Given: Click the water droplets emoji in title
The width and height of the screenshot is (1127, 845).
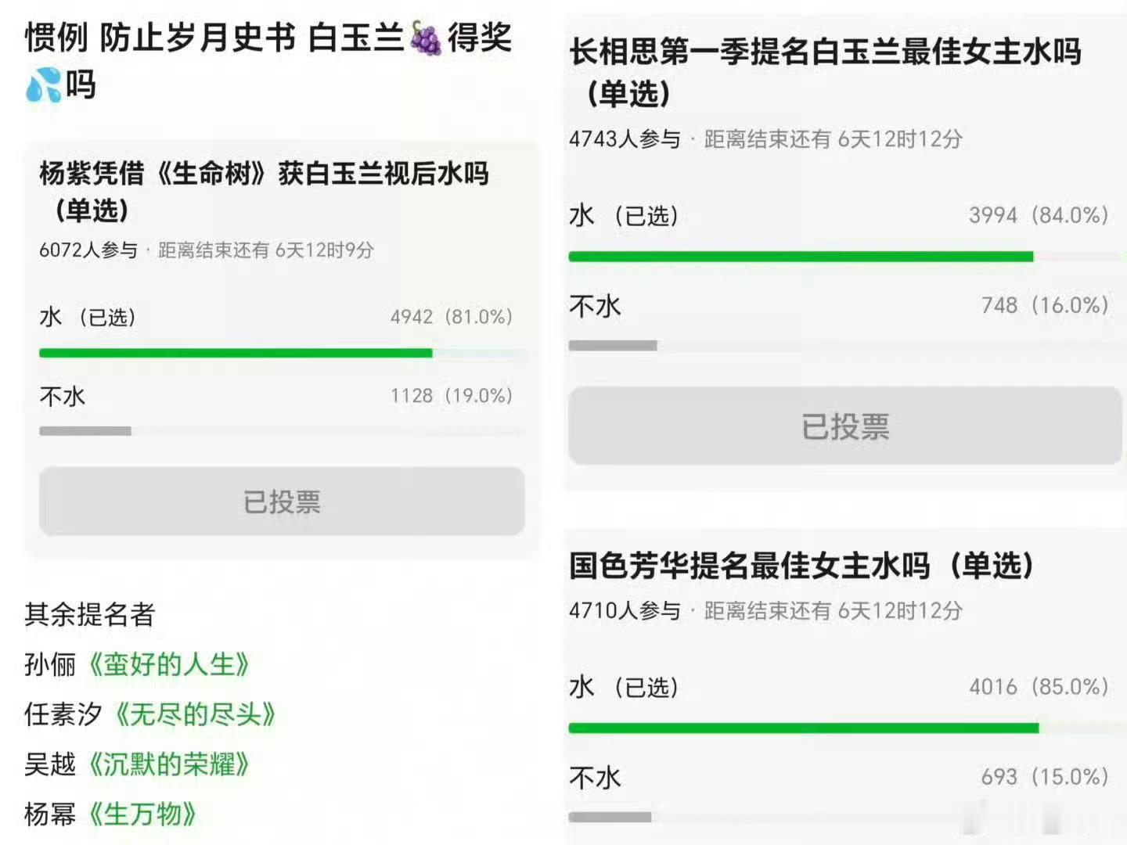Looking at the screenshot, I should pos(43,84).
